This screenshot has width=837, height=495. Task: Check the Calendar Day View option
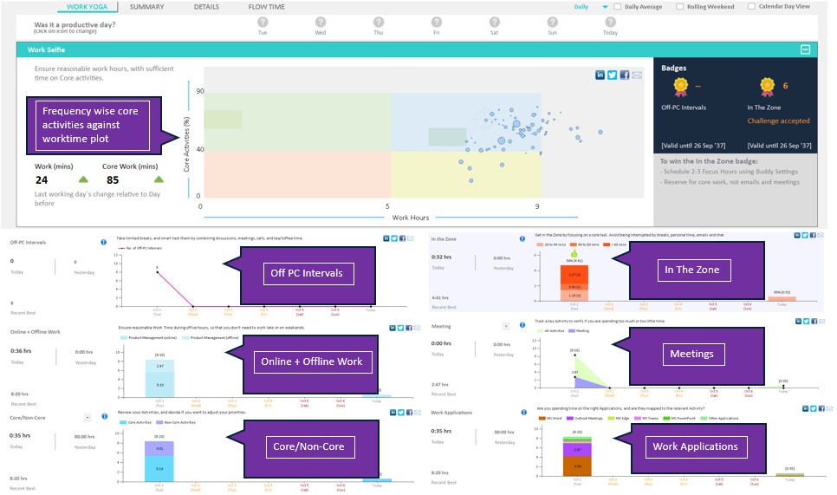point(751,7)
